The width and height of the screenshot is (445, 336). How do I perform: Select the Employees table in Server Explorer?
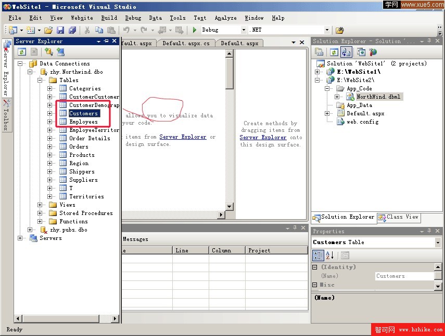[83, 122]
